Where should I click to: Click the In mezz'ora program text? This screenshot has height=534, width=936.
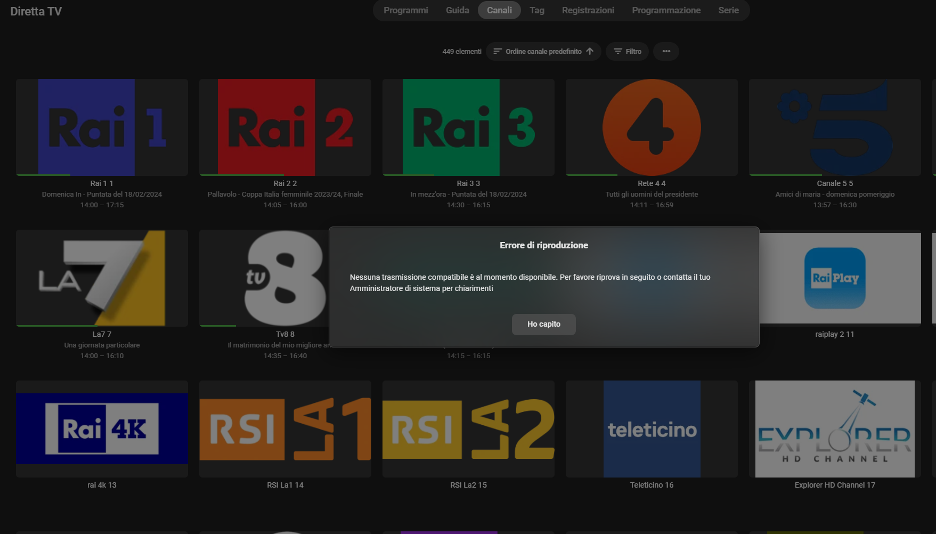(468, 195)
